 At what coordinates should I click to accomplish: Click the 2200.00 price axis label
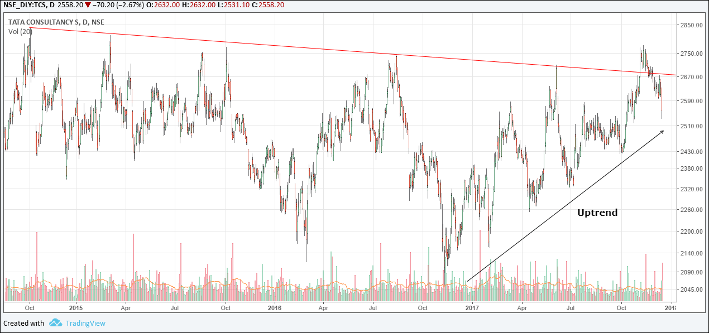click(691, 231)
